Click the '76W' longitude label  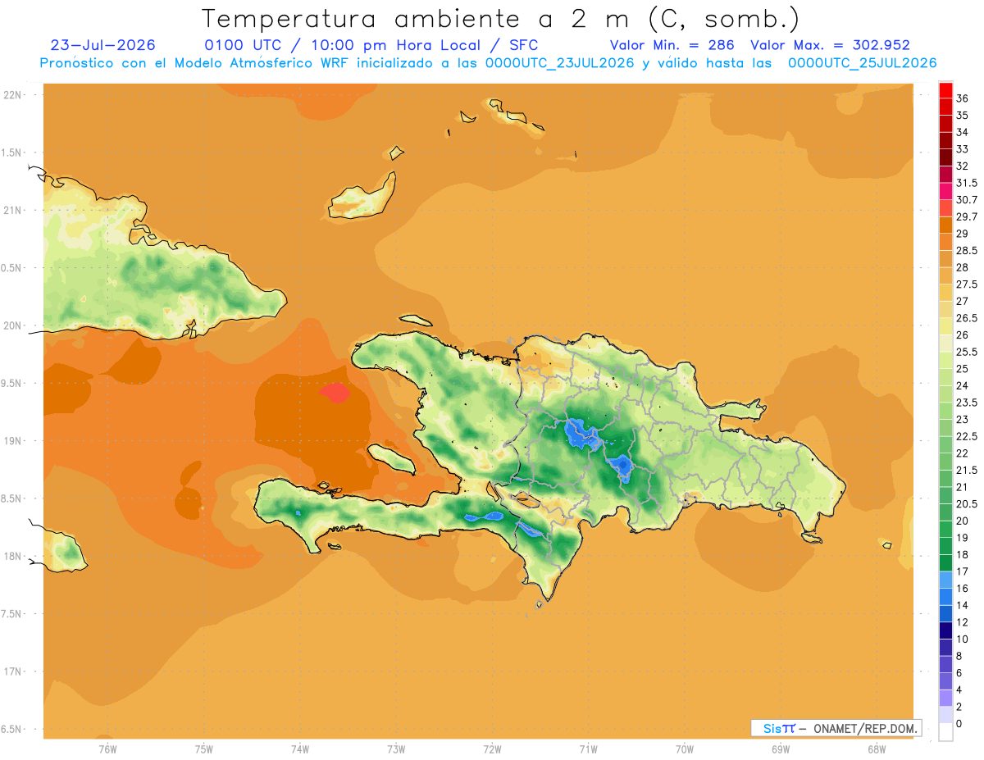click(107, 749)
